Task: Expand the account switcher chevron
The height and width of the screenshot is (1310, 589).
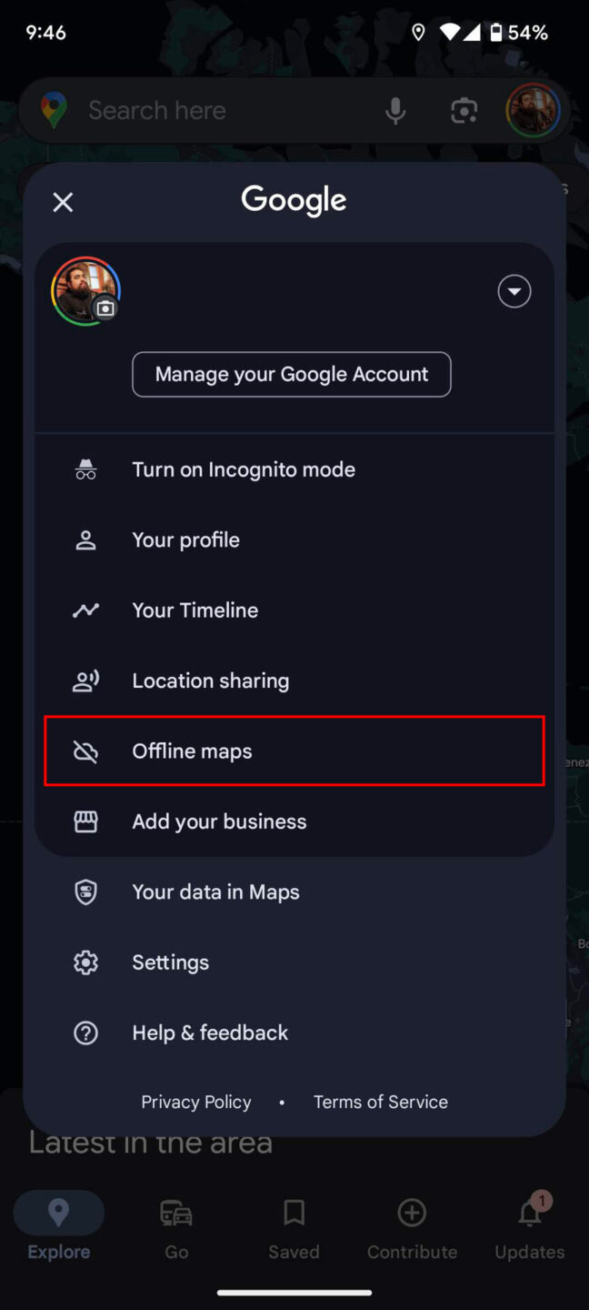Action: click(x=514, y=291)
